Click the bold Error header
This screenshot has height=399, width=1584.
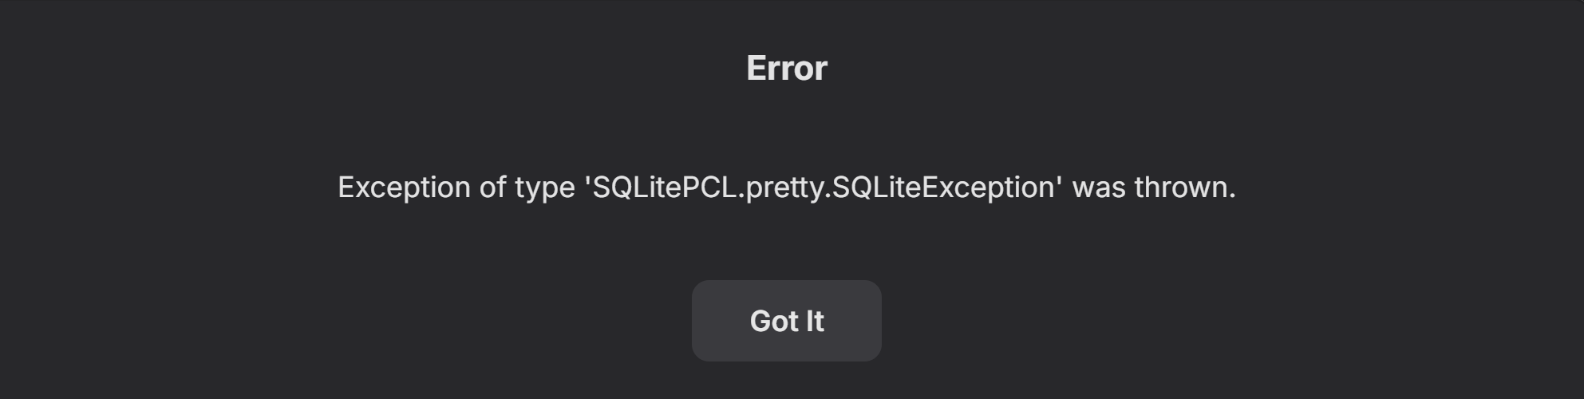pyautogui.click(x=787, y=68)
